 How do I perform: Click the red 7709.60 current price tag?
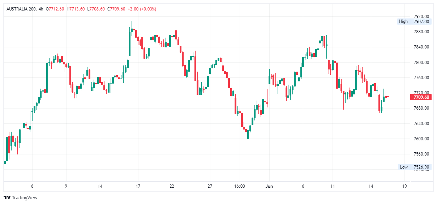tap(421, 97)
